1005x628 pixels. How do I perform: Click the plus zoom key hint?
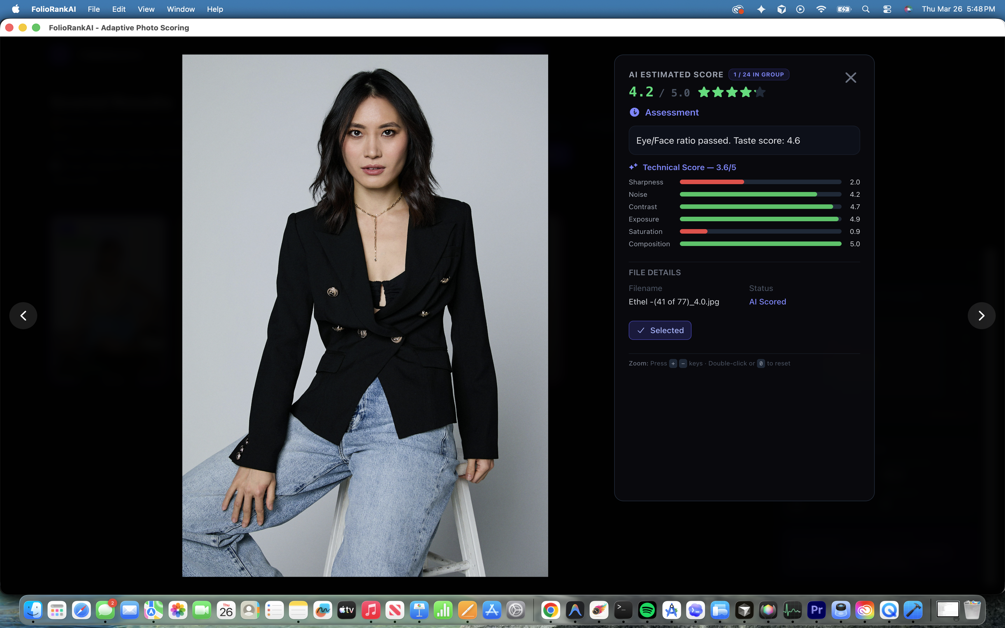tap(673, 364)
